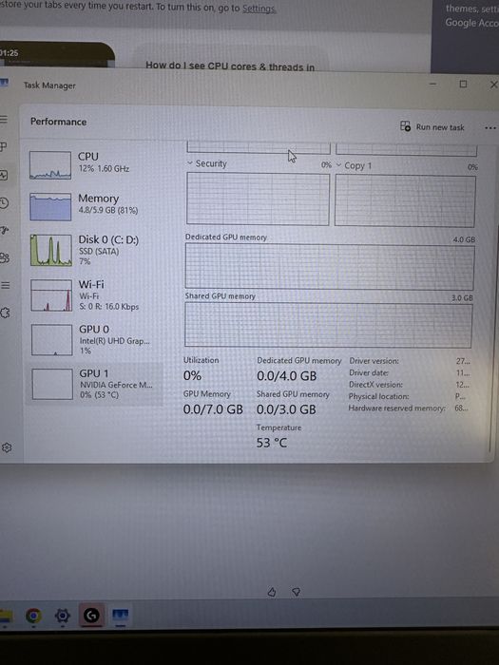The image size is (499, 665).
Task: Open the Users page sidebar icon
Action: pyautogui.click(x=5, y=257)
